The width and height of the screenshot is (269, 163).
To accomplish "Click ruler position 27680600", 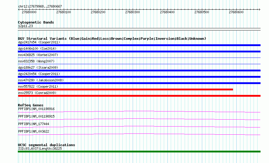I will pos(236,12).
